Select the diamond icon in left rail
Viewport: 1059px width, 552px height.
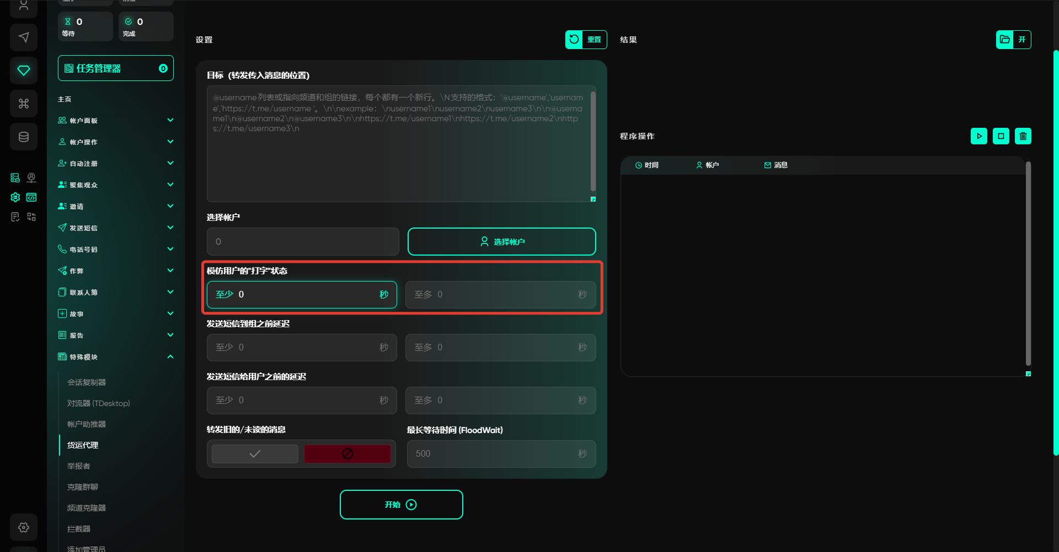[24, 71]
